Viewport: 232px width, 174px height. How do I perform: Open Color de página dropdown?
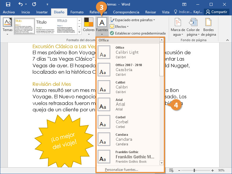(193, 27)
